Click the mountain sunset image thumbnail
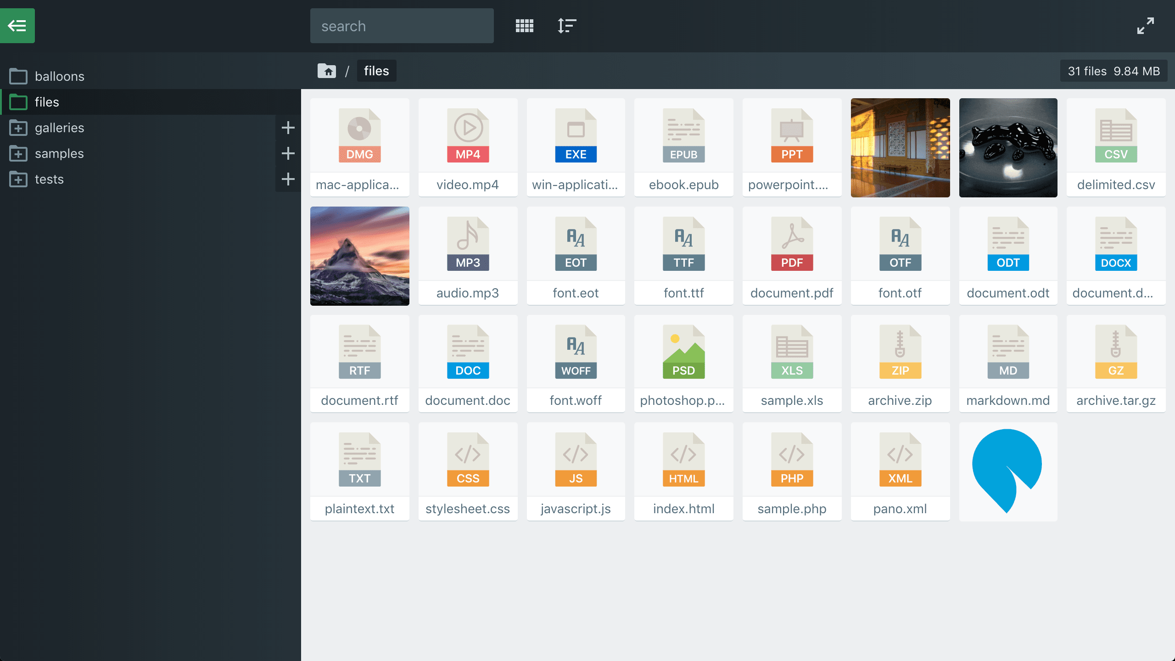The width and height of the screenshot is (1175, 661). pos(359,256)
